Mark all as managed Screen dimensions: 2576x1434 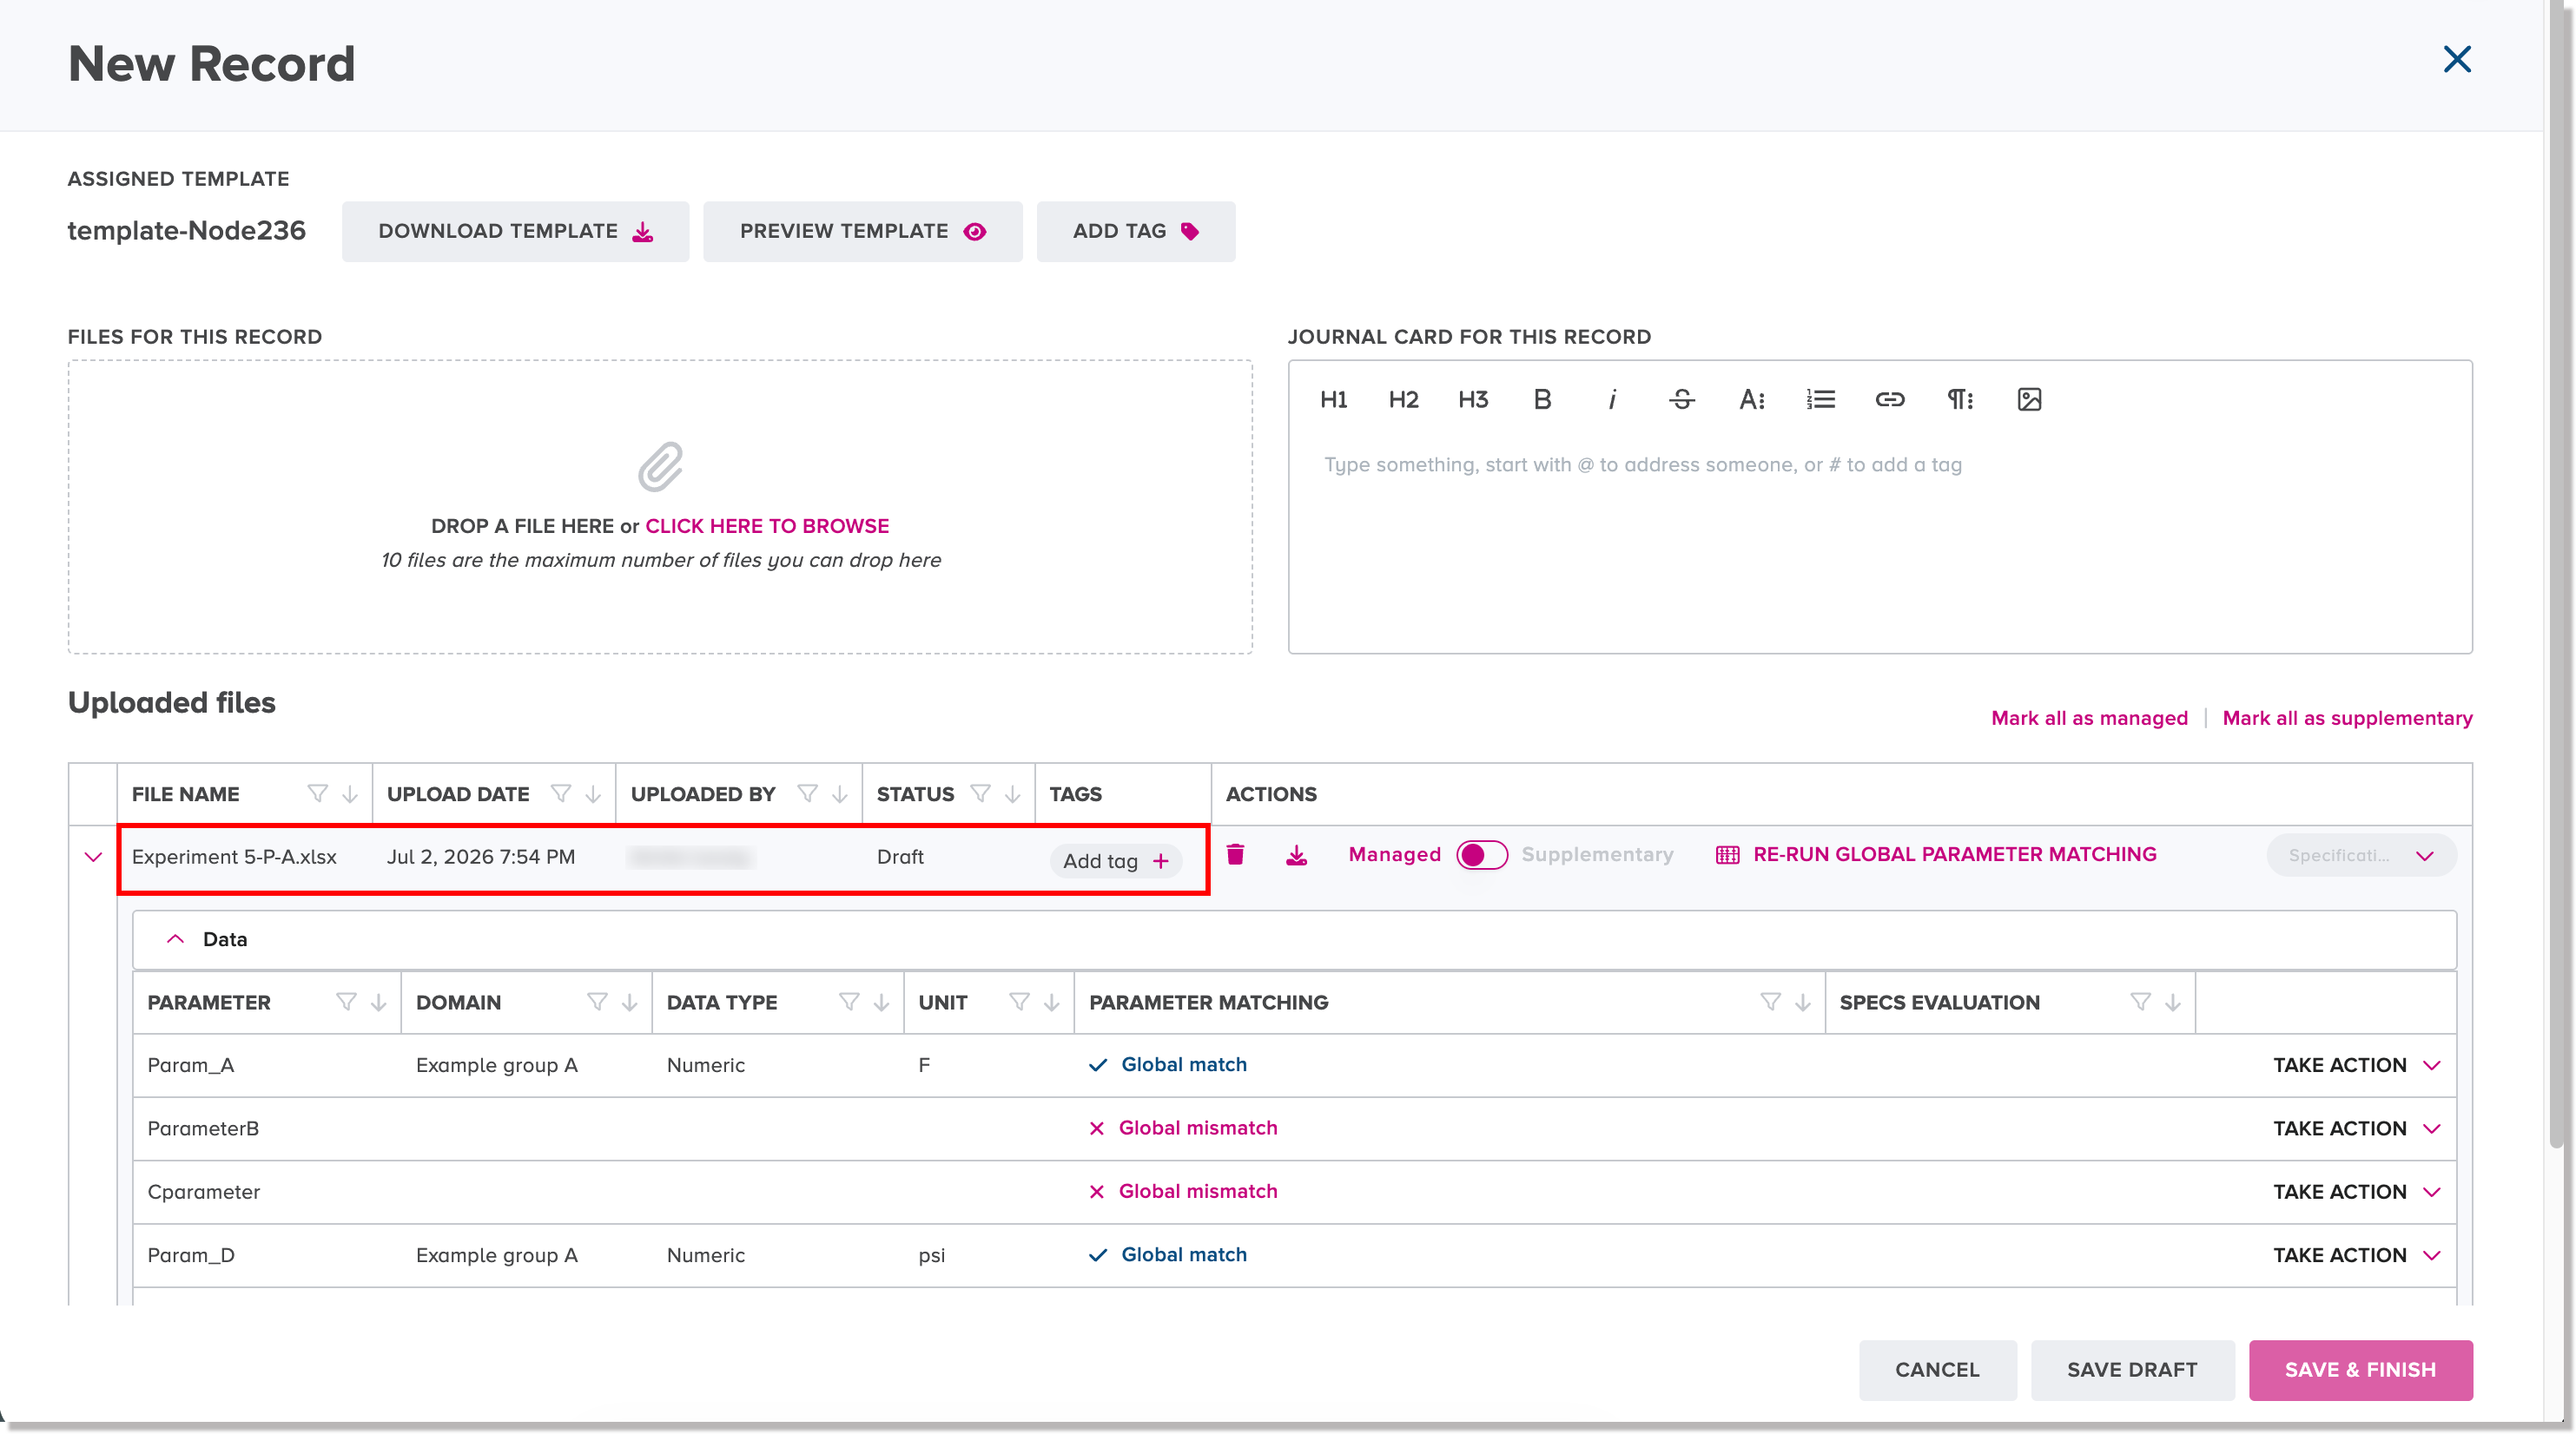pos(2089,719)
